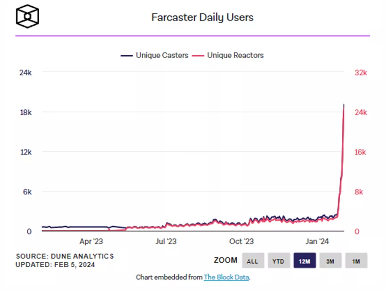Click The Block cube logo
386x290 pixels.
tap(28, 17)
